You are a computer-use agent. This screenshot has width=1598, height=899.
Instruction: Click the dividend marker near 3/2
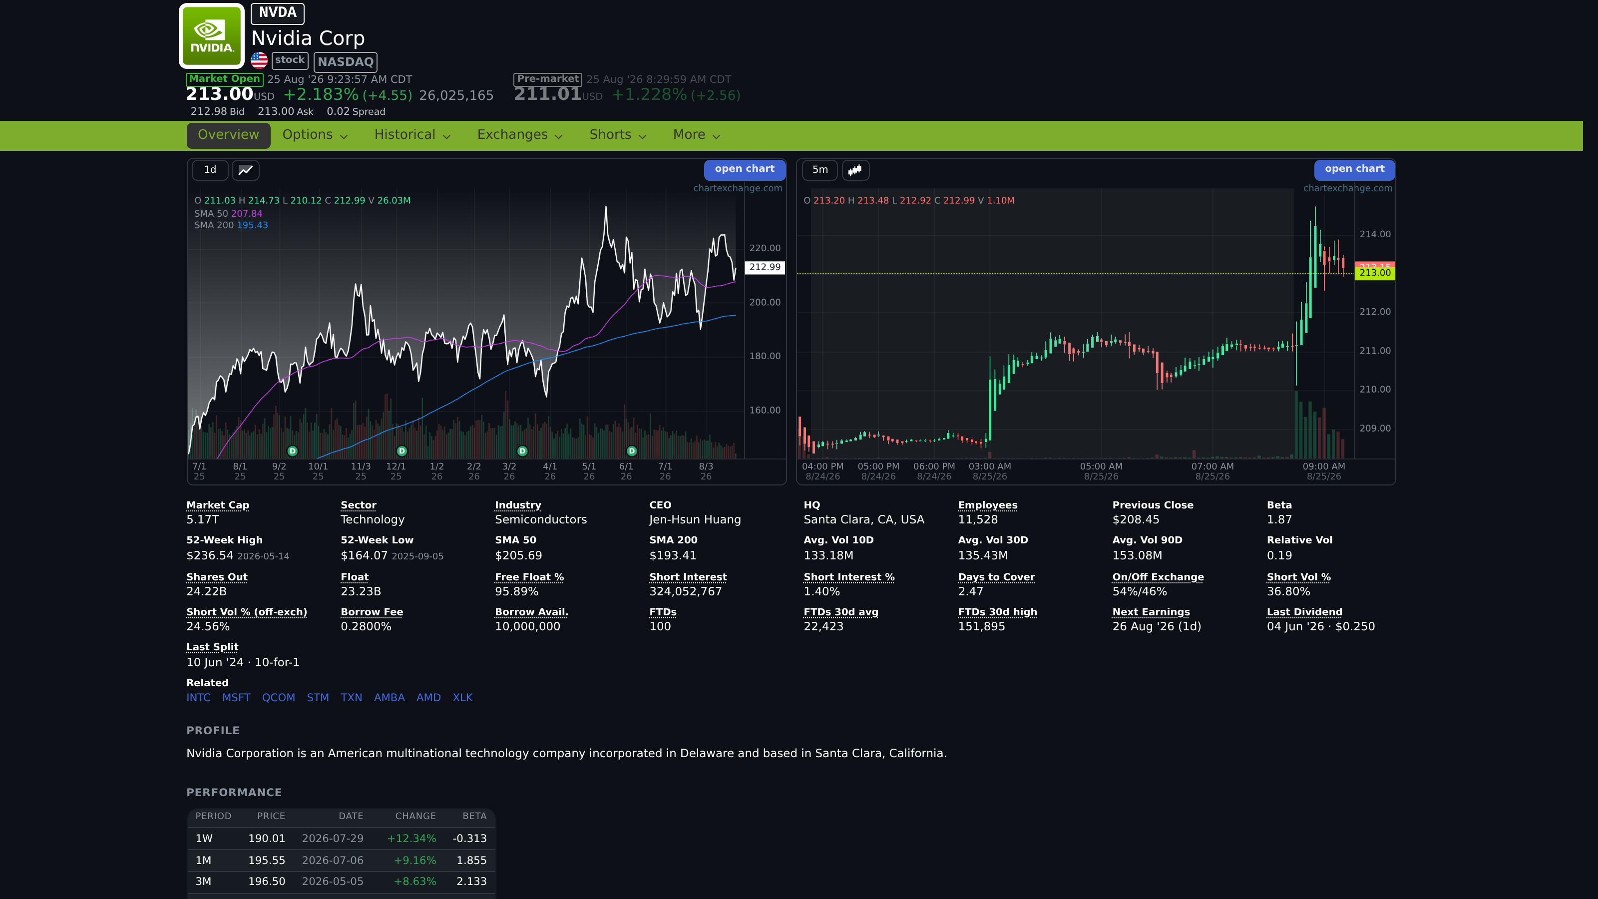coord(522,451)
